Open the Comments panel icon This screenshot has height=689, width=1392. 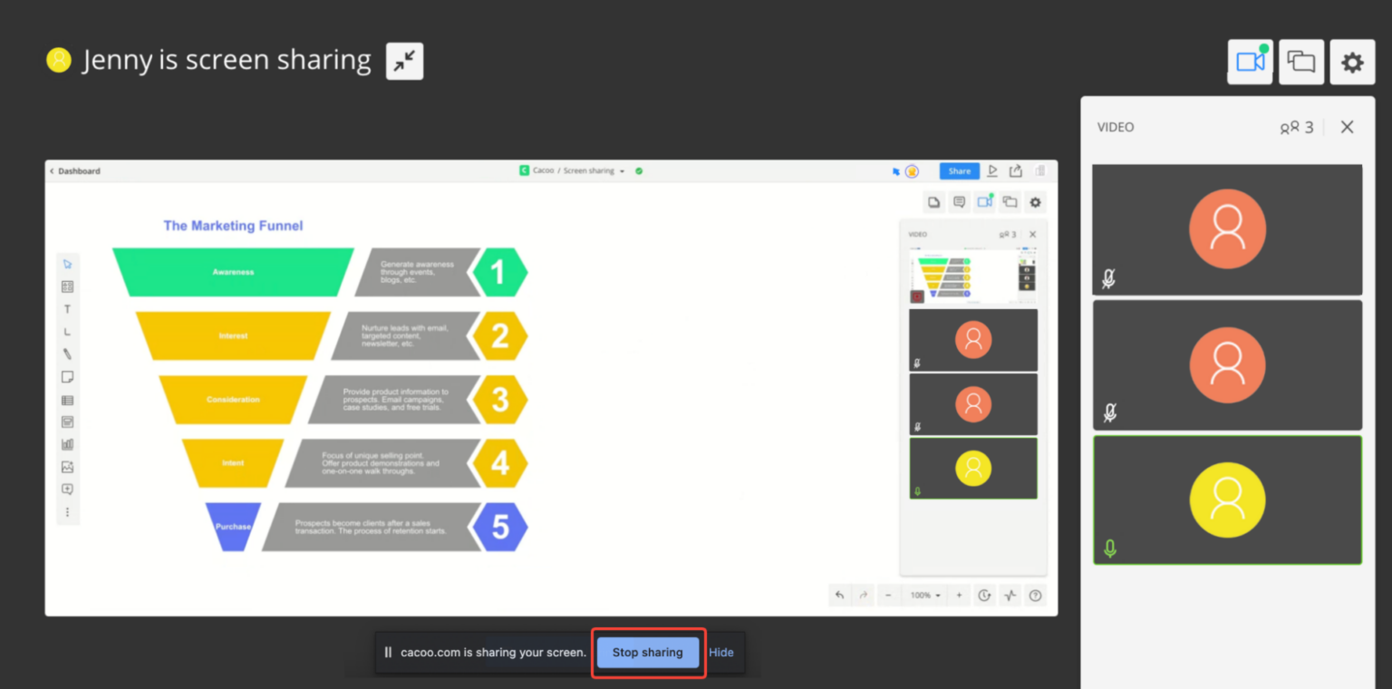click(x=959, y=201)
